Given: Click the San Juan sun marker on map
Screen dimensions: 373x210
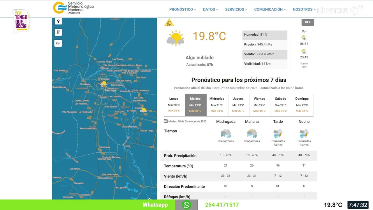Looking at the screenshot, I should coord(104,83).
